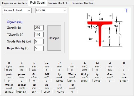134x96 pixels.
Task: Click the T-section profile diagram
Action: [100, 34]
